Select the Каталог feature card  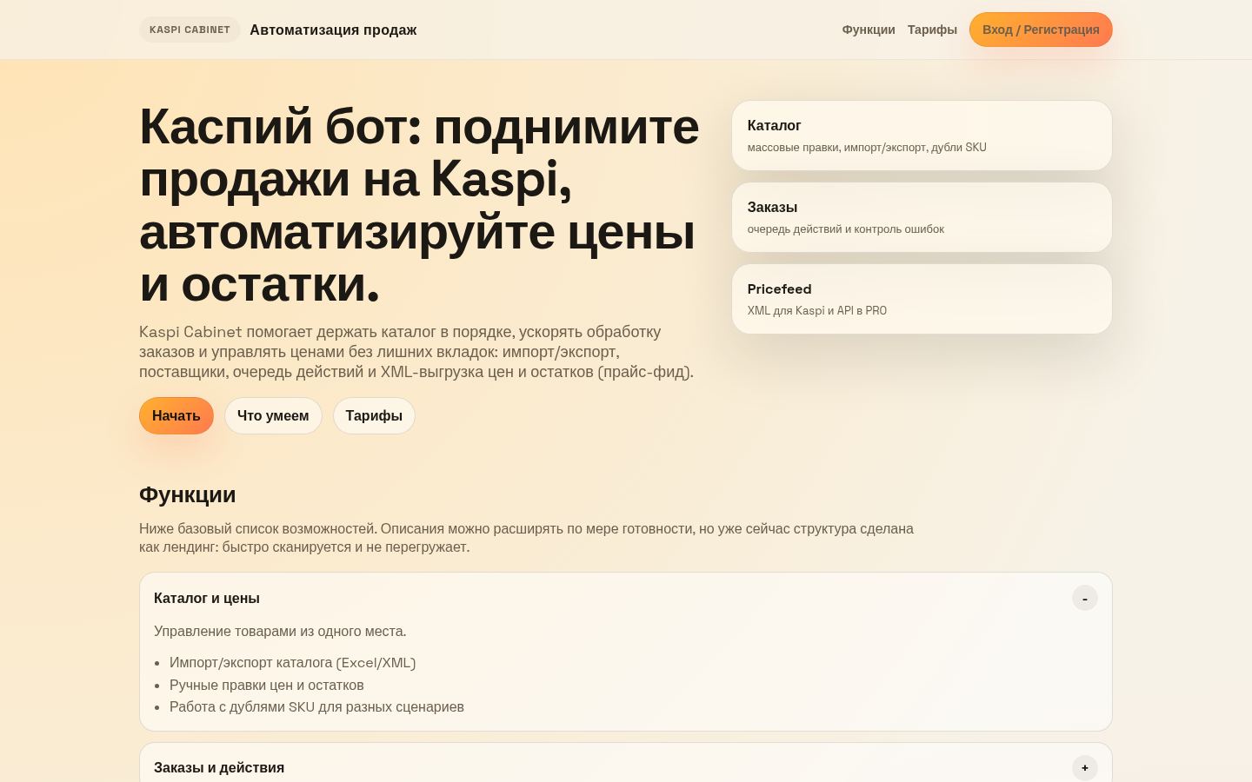pyautogui.click(x=922, y=136)
